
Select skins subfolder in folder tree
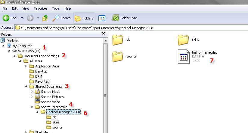click(56, 122)
